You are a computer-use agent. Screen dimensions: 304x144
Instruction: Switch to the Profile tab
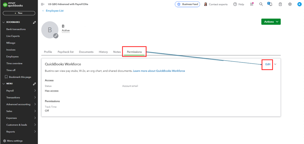48,52
